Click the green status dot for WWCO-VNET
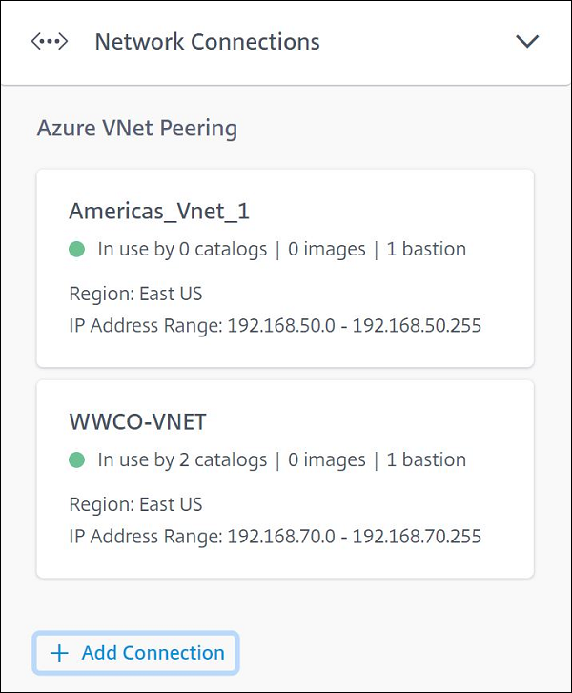 point(77,460)
